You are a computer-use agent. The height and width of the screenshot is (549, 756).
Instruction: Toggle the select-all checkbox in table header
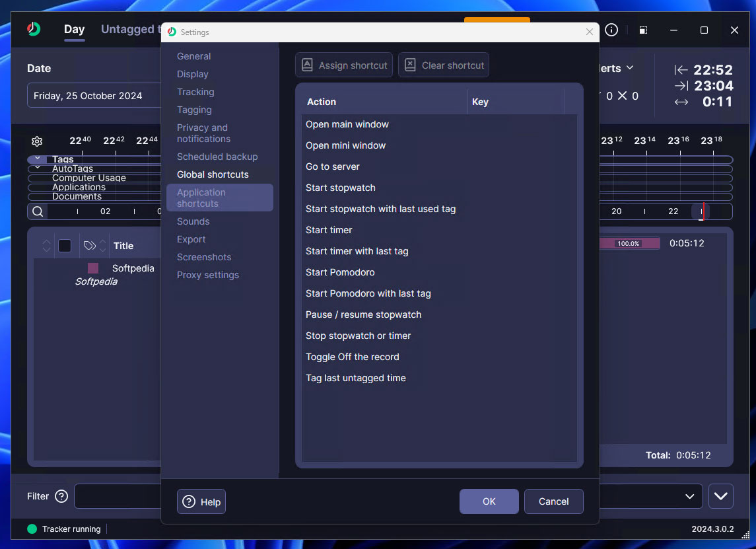[65, 246]
